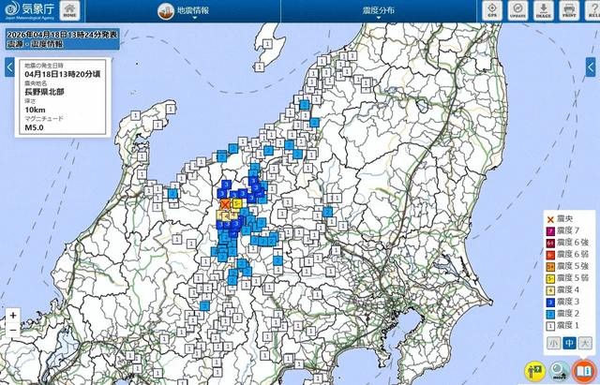Click the MENU icon at top right
The height and width of the screenshot is (385, 600).
[591, 11]
